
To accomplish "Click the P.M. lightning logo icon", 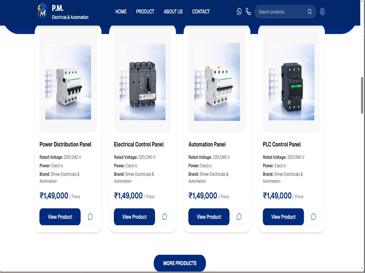I will tap(42, 11).
